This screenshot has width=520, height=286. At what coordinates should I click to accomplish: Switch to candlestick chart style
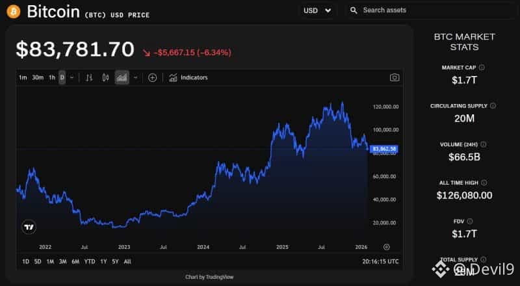(x=105, y=77)
